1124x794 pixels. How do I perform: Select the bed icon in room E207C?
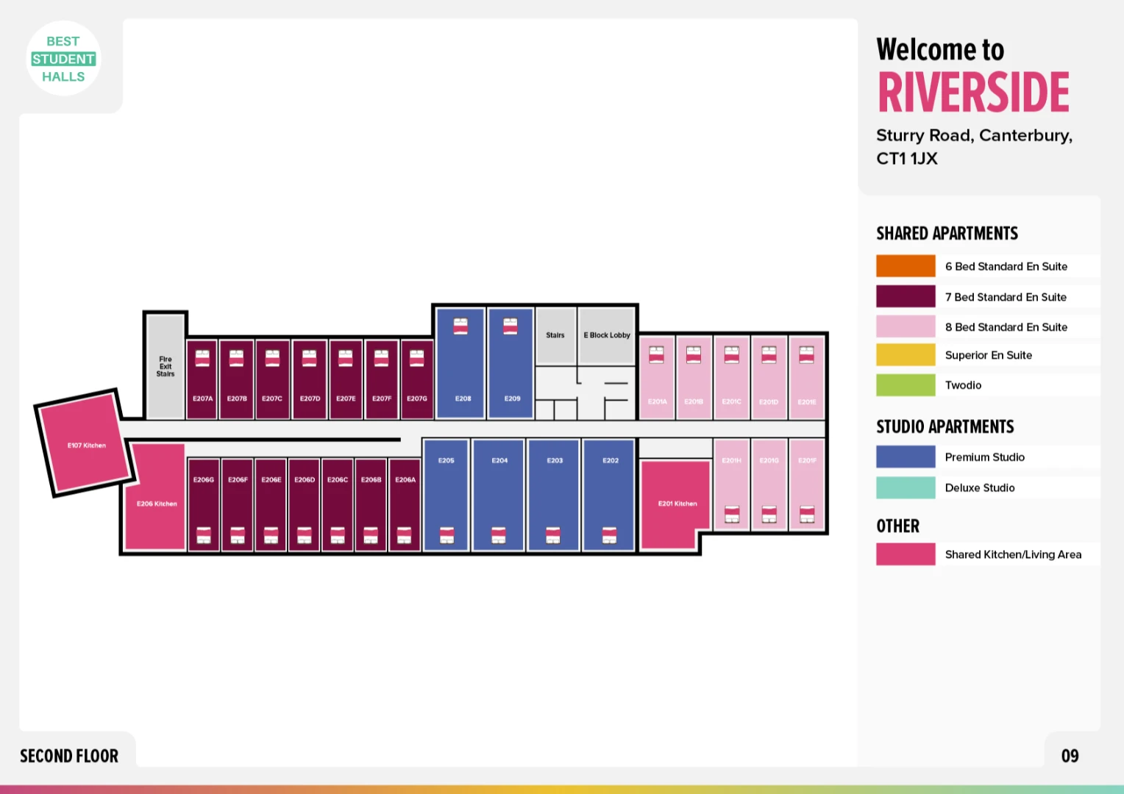coord(272,358)
